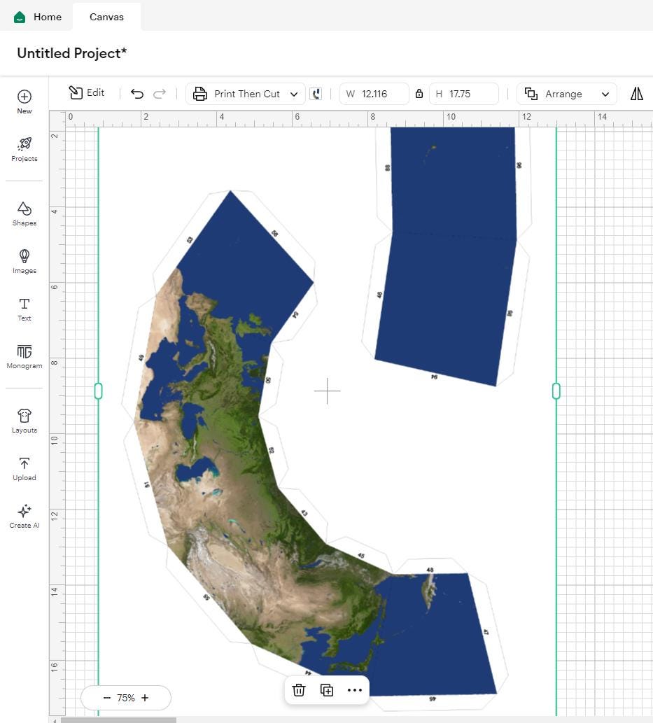
Task: Add Text from the sidebar
Action: click(24, 309)
